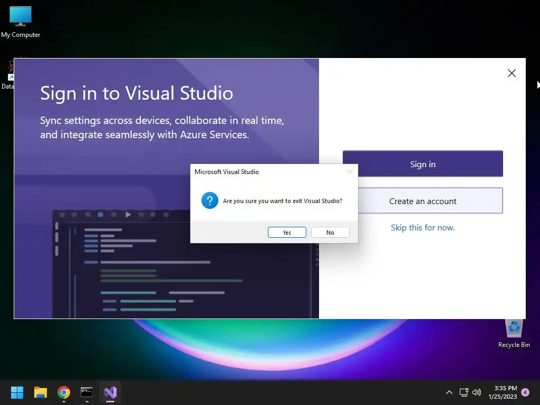Close the Sign in to Visual Studio window
The image size is (540, 405).
point(512,73)
